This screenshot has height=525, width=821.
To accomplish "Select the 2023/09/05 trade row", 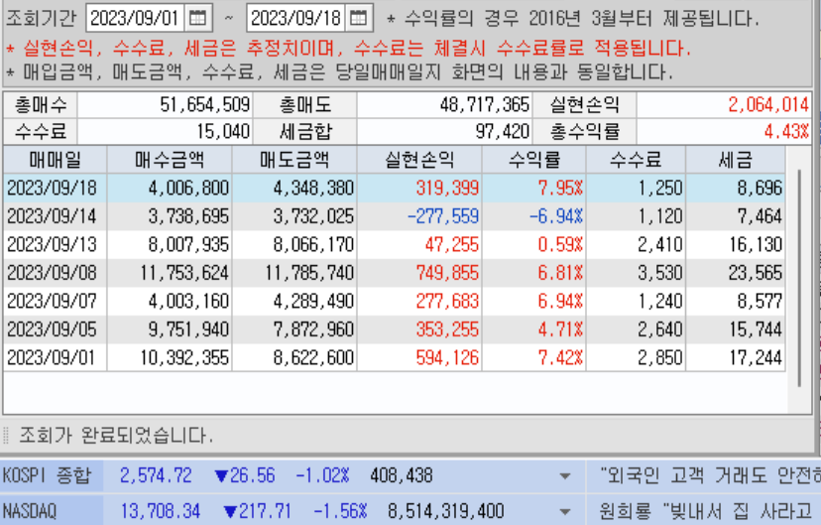I will (x=395, y=329).
